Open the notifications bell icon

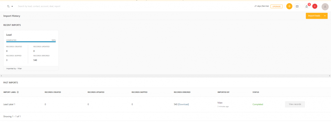[x=306, y=6]
